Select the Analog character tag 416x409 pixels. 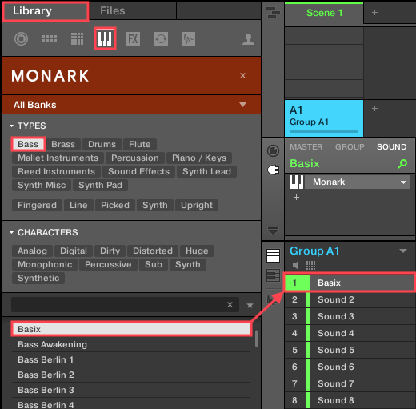[x=32, y=251]
